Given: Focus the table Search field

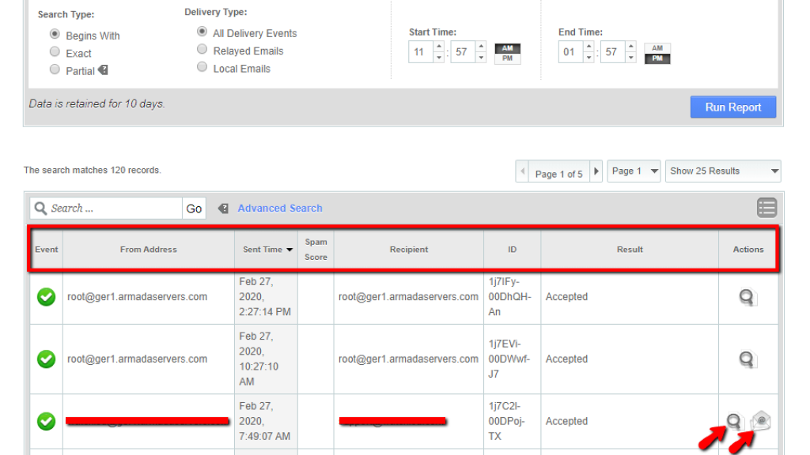Looking at the screenshot, I should tap(106, 209).
